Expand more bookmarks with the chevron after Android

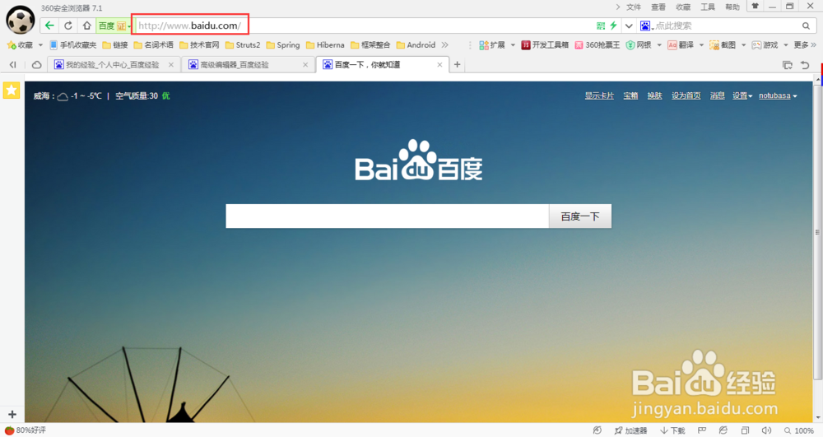coord(445,45)
